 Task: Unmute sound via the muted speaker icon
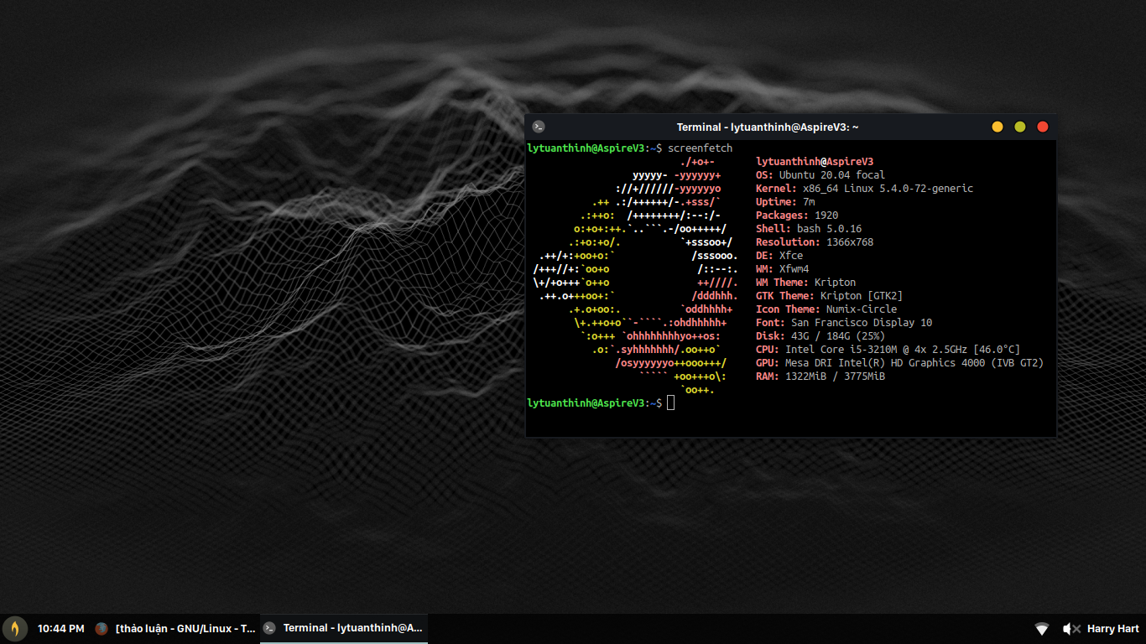(x=1071, y=629)
